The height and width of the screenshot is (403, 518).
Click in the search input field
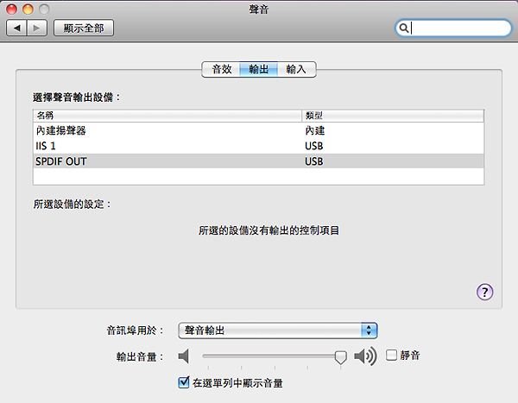click(x=453, y=28)
